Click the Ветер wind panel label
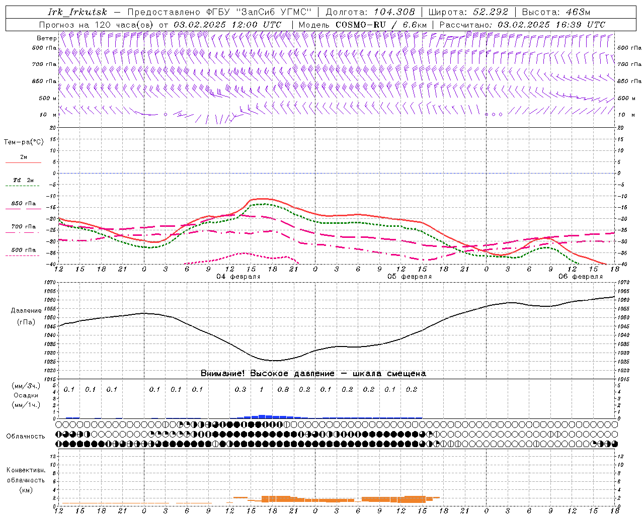This screenshot has height=515, width=644. click(x=46, y=38)
